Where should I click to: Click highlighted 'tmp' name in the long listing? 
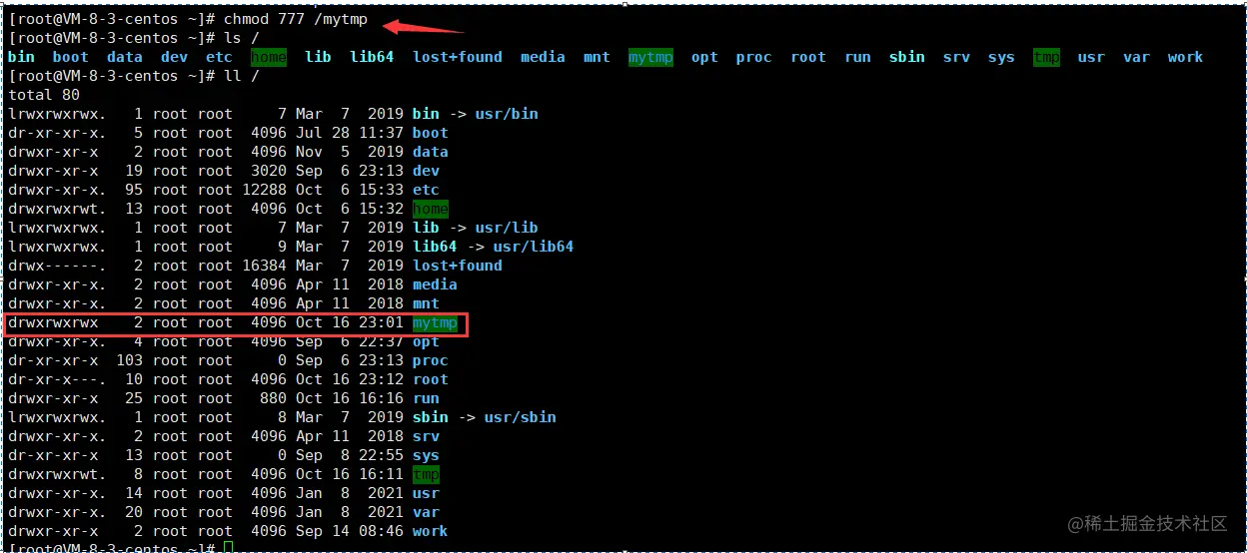[426, 474]
